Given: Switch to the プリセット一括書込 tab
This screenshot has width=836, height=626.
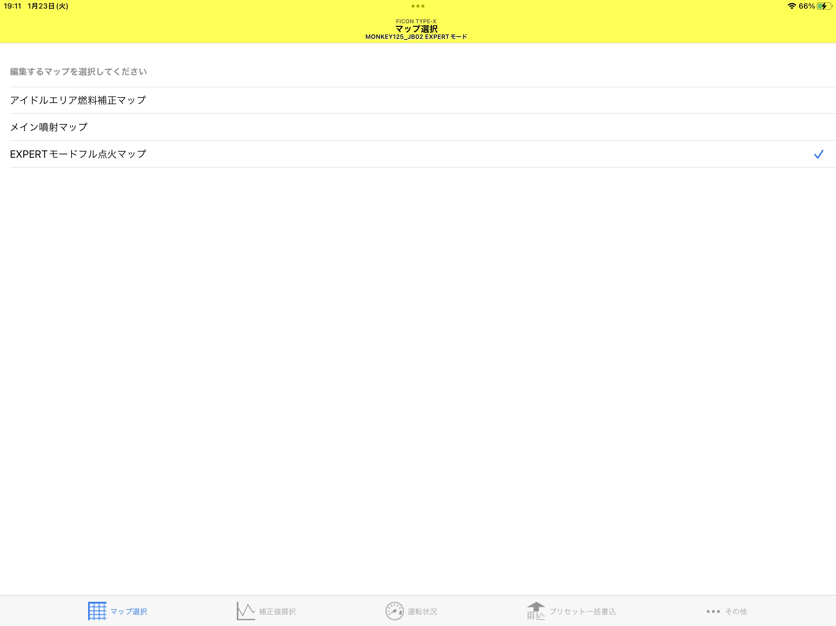Looking at the screenshot, I should pyautogui.click(x=582, y=611).
